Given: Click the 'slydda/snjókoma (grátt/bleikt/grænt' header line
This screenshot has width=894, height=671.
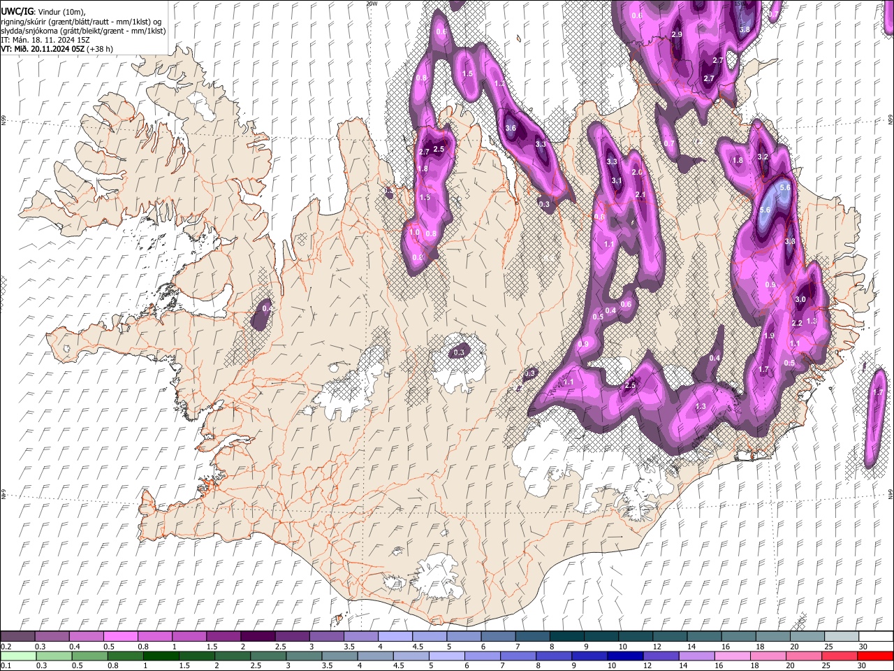Looking at the screenshot, I should [83, 31].
